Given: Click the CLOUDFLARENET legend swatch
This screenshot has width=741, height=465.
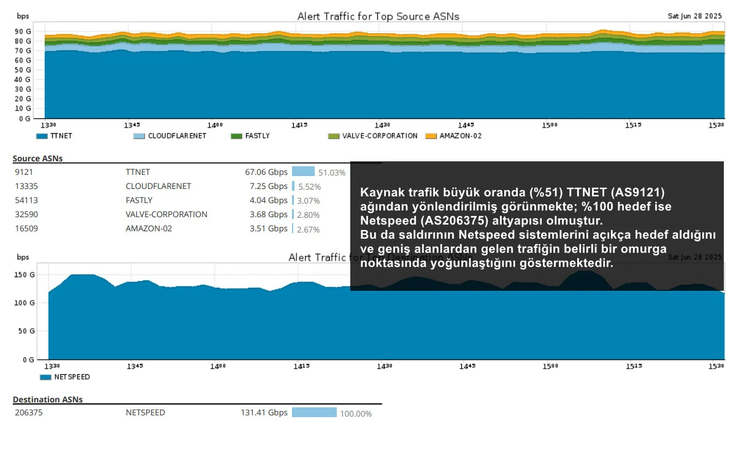Looking at the screenshot, I should tap(139, 136).
